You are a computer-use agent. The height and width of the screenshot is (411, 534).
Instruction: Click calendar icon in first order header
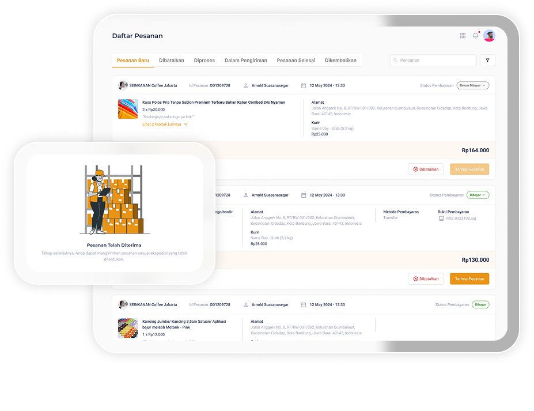[x=304, y=85]
